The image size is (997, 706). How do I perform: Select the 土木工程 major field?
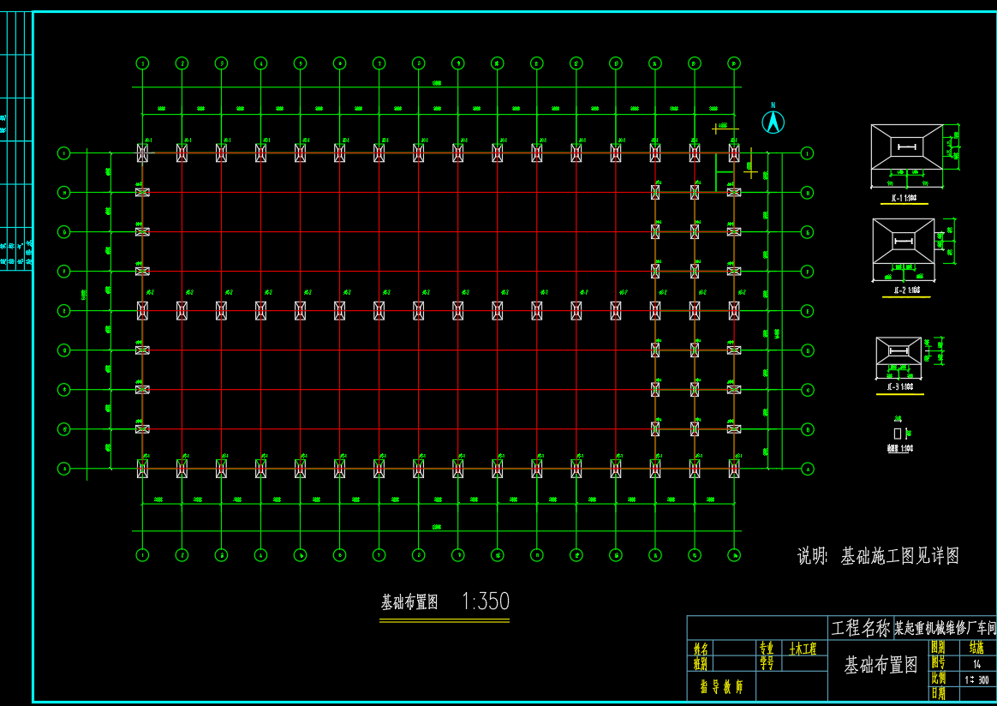(803, 649)
